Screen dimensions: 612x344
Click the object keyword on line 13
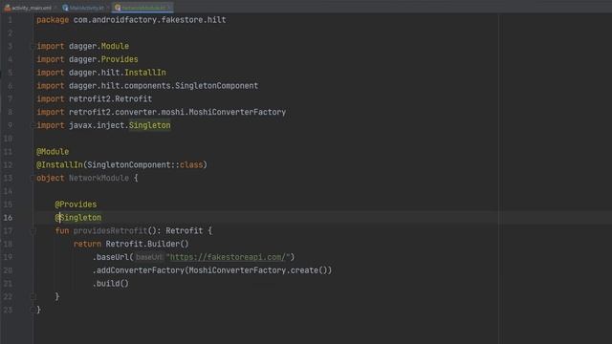pos(51,179)
